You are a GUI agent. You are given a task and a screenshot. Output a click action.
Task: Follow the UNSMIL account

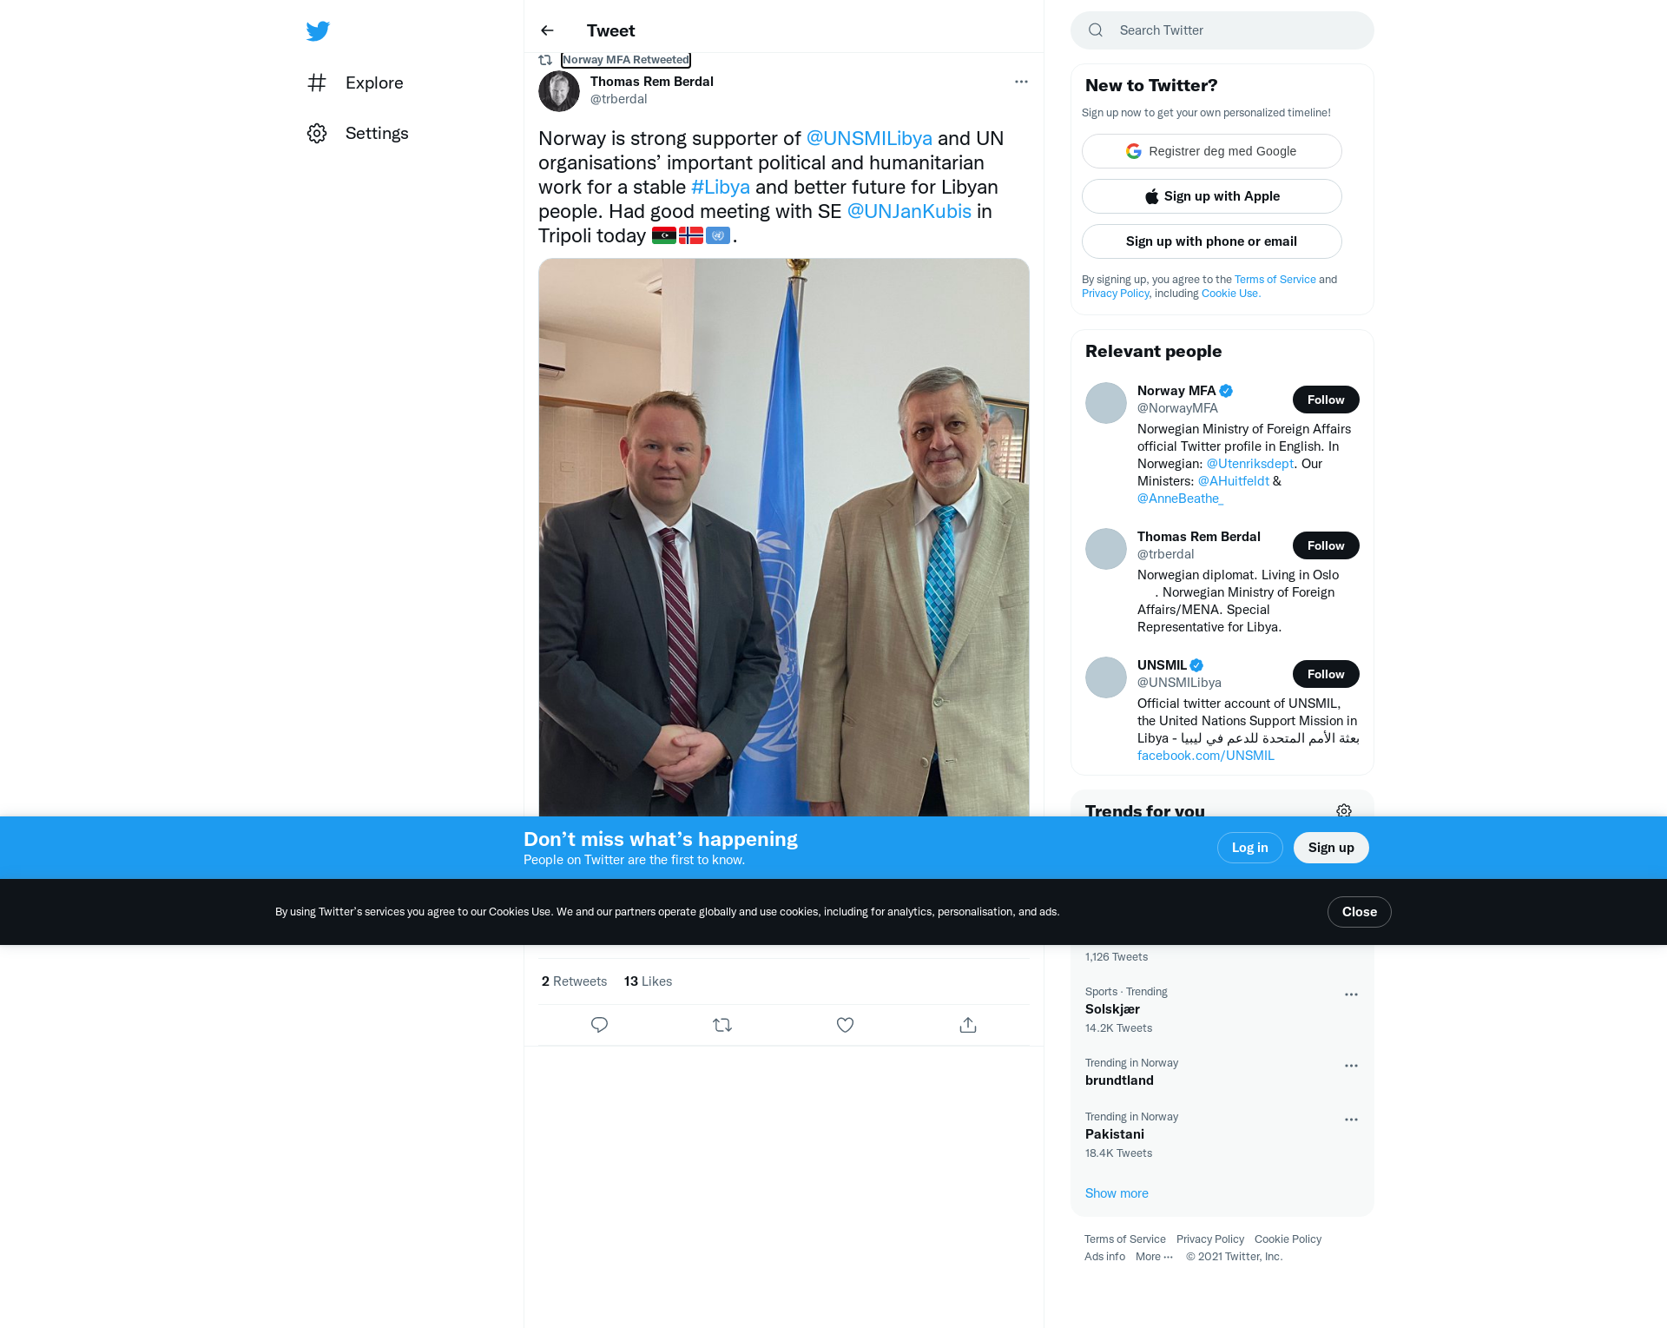[x=1326, y=674]
